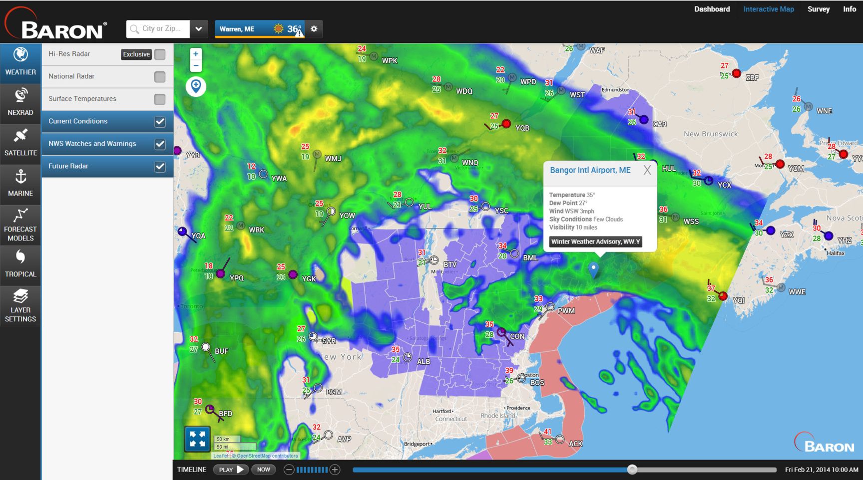The height and width of the screenshot is (480, 863).
Task: Open OpenStreetMap contributors link
Action: tap(267, 456)
